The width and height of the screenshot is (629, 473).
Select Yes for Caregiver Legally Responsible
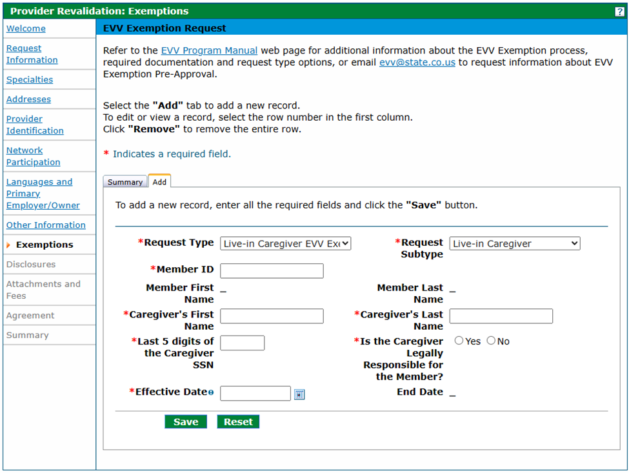click(459, 341)
